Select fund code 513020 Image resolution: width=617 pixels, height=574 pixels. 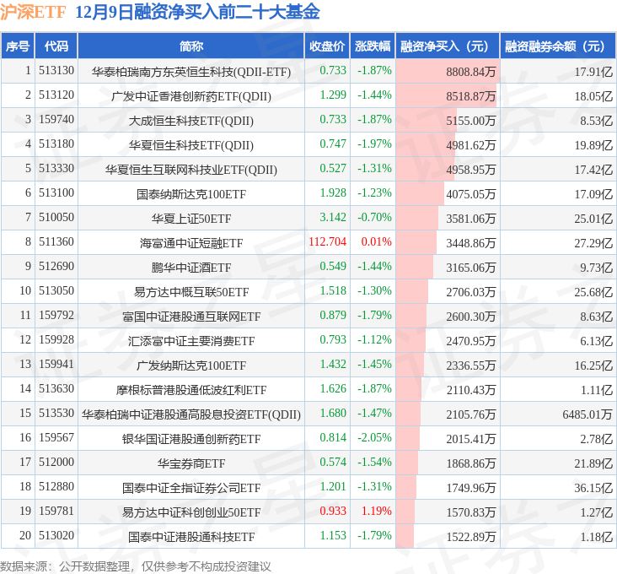56,534
